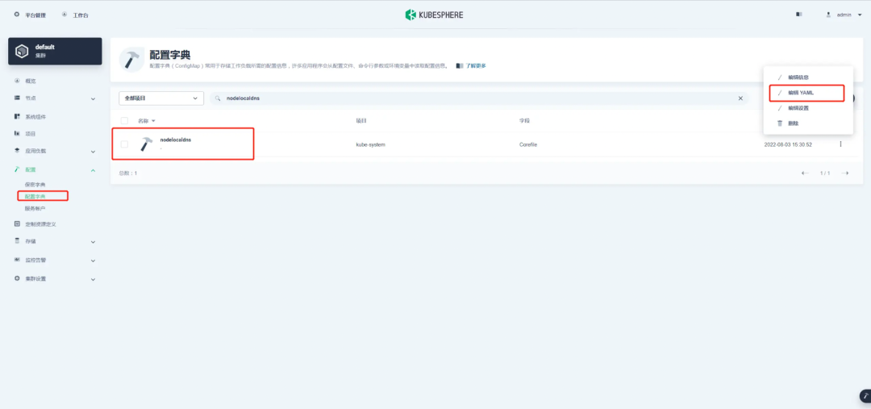The width and height of the screenshot is (871, 409).
Task: Click the KubeSphere logo
Action: (x=434, y=15)
